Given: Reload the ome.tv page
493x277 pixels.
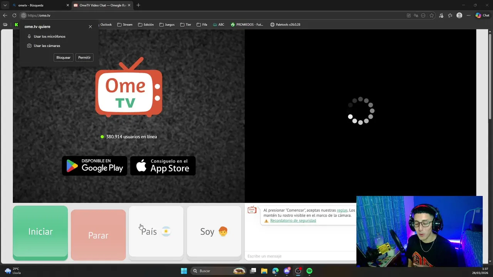Looking at the screenshot, I should pos(14,15).
